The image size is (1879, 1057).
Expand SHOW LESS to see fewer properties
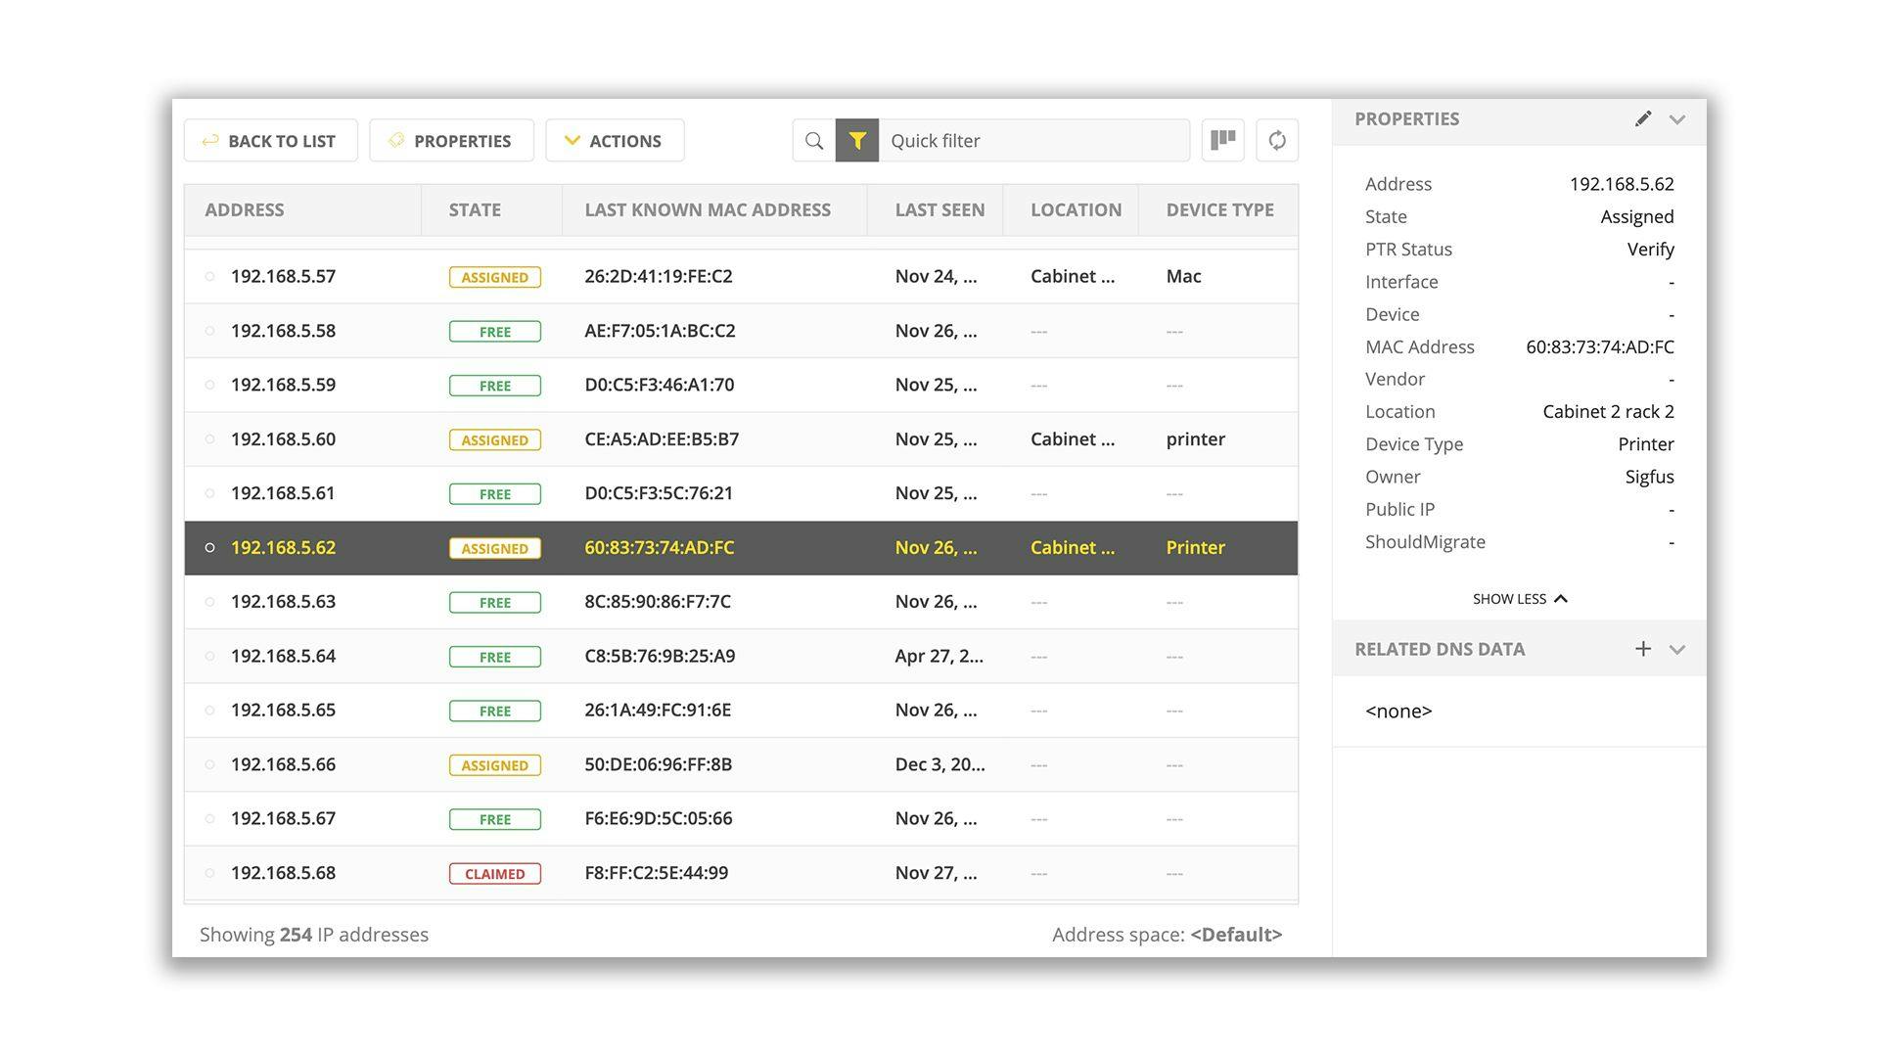click(x=1519, y=598)
